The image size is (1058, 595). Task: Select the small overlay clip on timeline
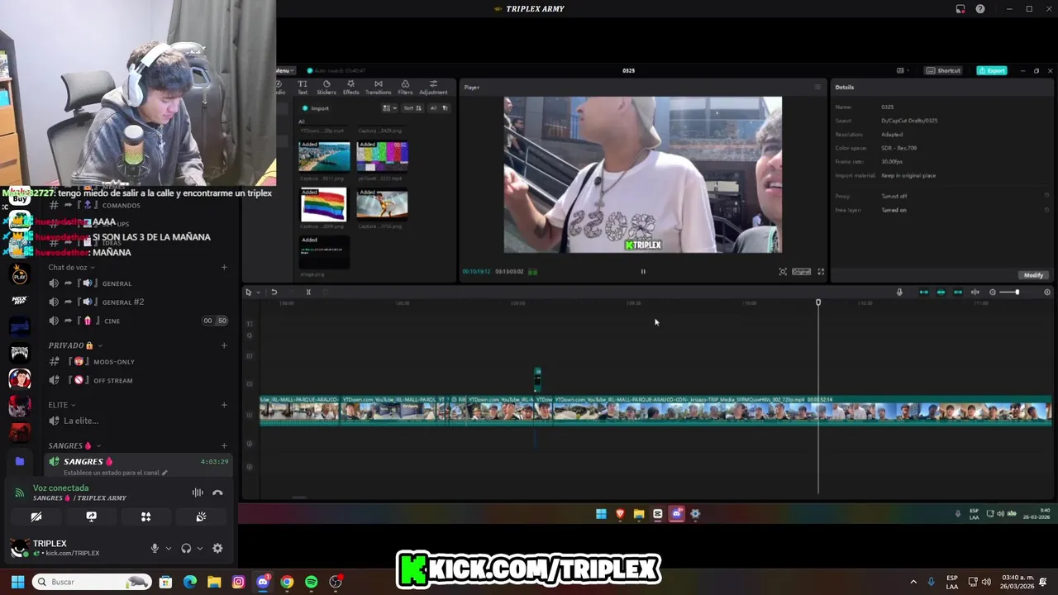tap(537, 379)
